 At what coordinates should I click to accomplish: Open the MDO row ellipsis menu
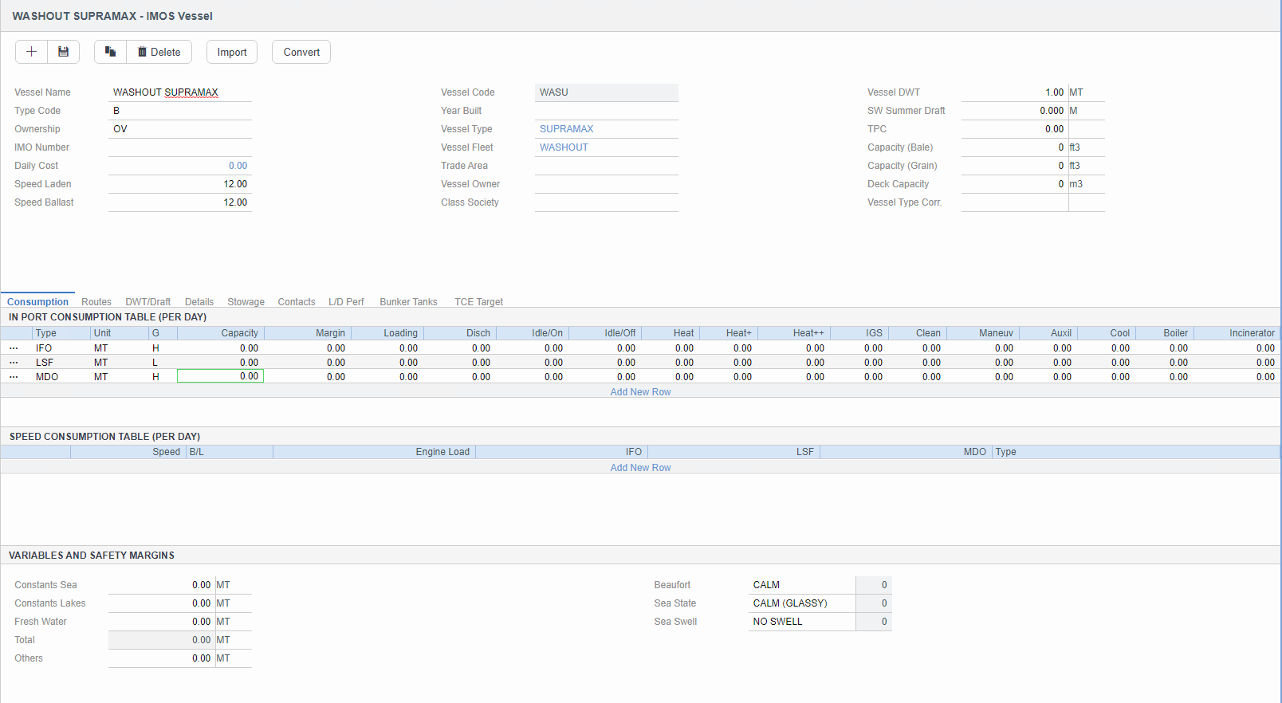point(14,377)
